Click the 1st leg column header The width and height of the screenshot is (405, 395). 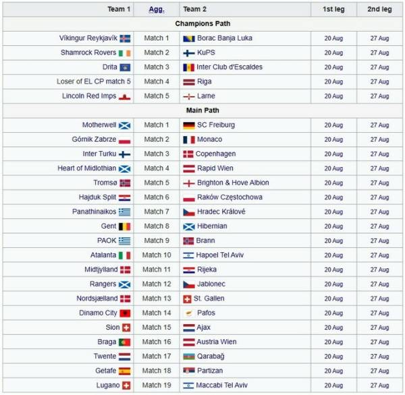333,9
